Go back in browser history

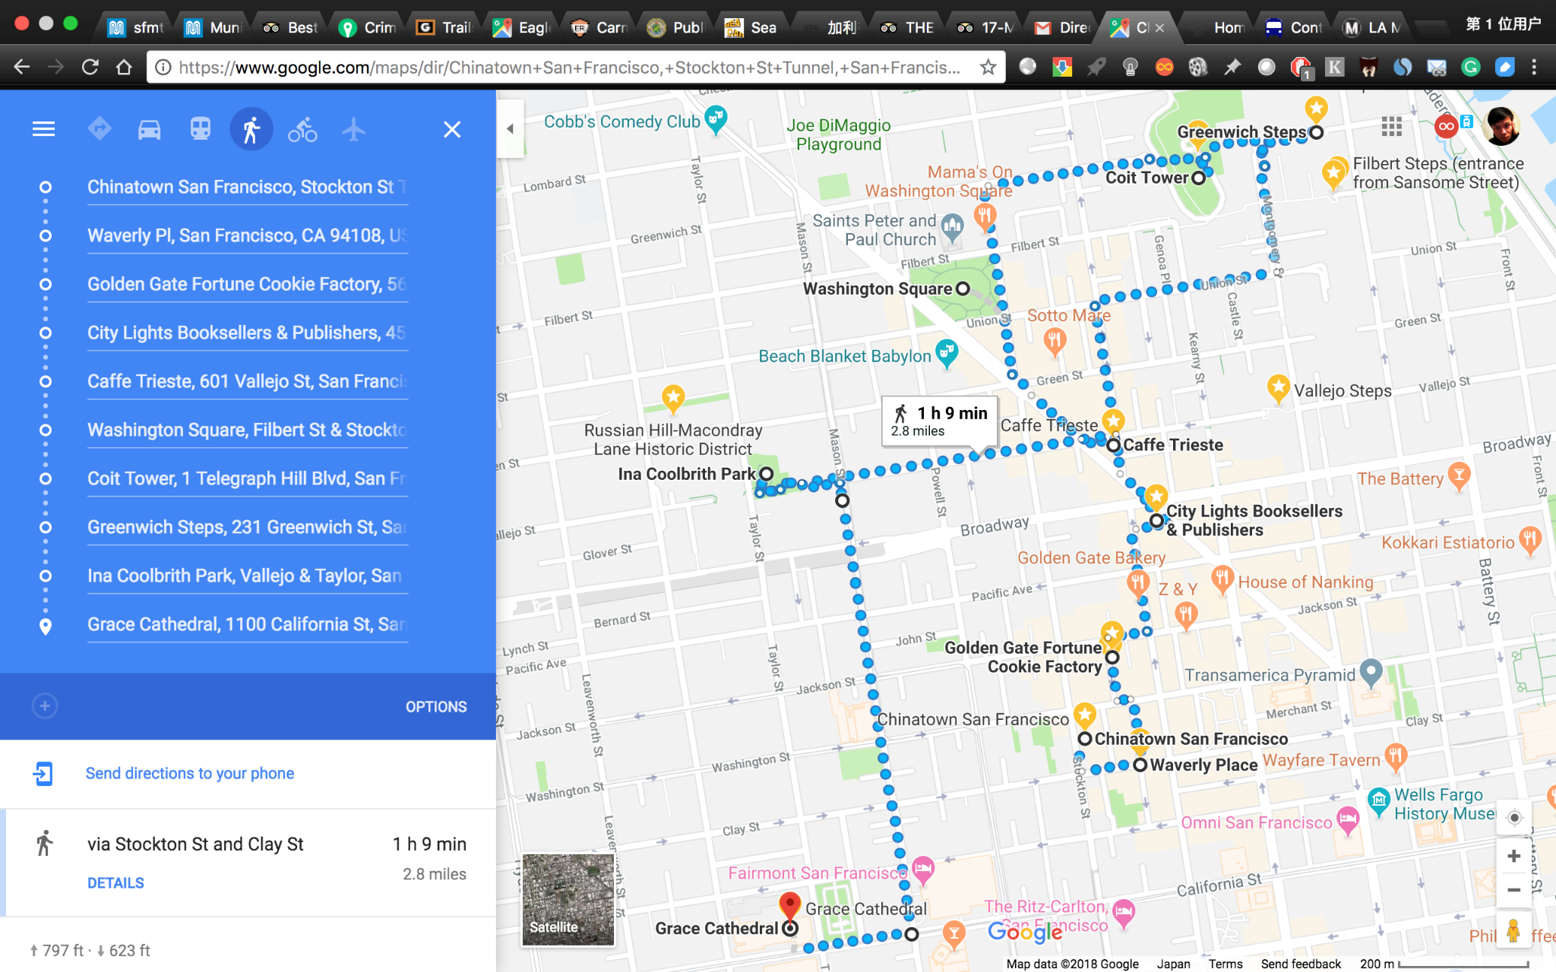[22, 67]
